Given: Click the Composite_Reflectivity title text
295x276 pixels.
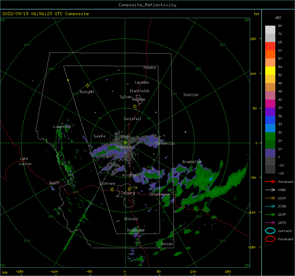Looking at the screenshot, I should tap(147, 5).
